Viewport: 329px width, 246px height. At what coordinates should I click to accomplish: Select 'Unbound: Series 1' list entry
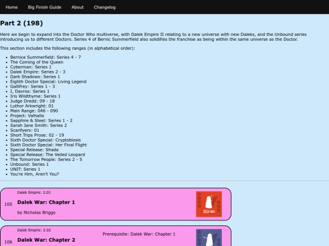point(29,165)
